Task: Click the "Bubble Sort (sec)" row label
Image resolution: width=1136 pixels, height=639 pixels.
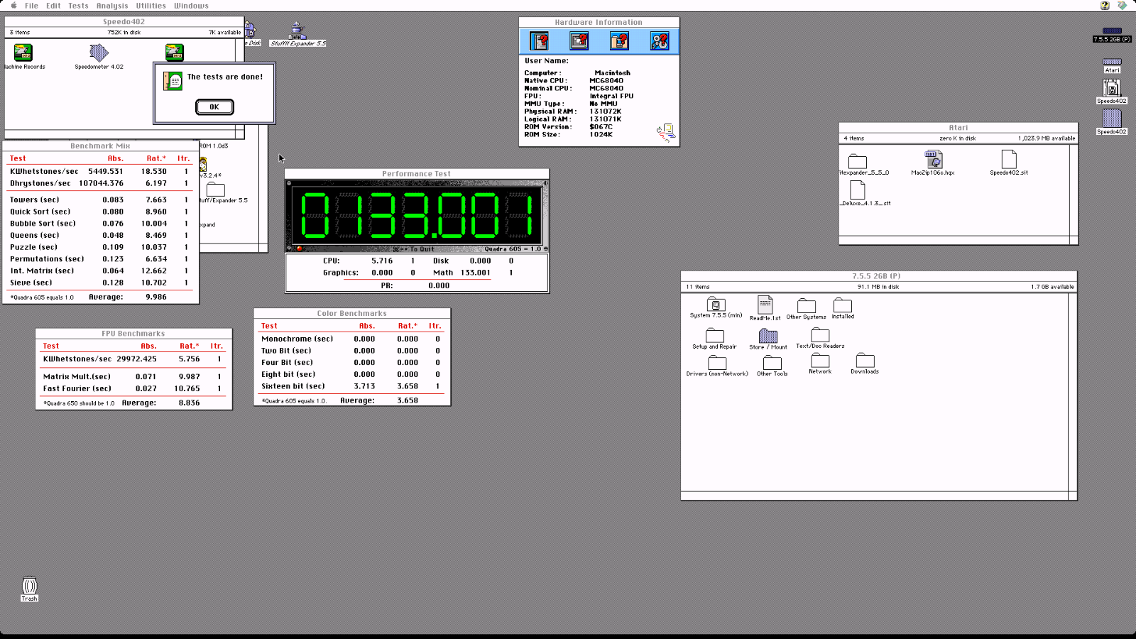Action: coord(43,224)
